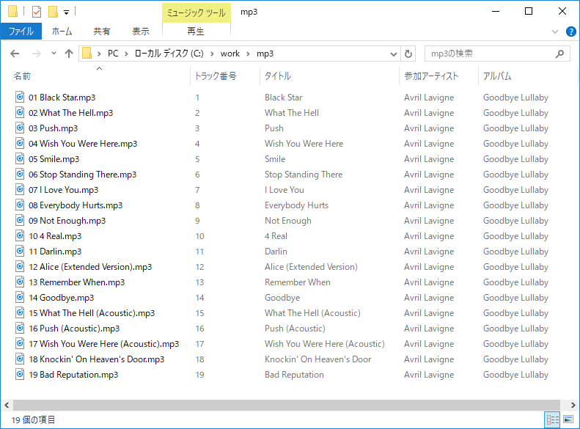Open the help question mark button

click(x=570, y=32)
